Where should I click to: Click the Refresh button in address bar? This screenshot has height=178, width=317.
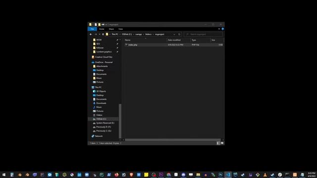point(179,34)
